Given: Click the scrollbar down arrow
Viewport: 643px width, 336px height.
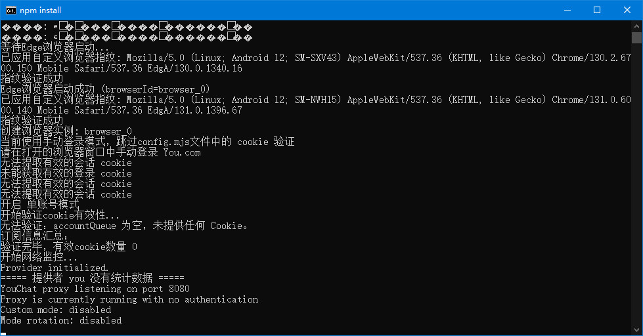Looking at the screenshot, I should (636, 330).
